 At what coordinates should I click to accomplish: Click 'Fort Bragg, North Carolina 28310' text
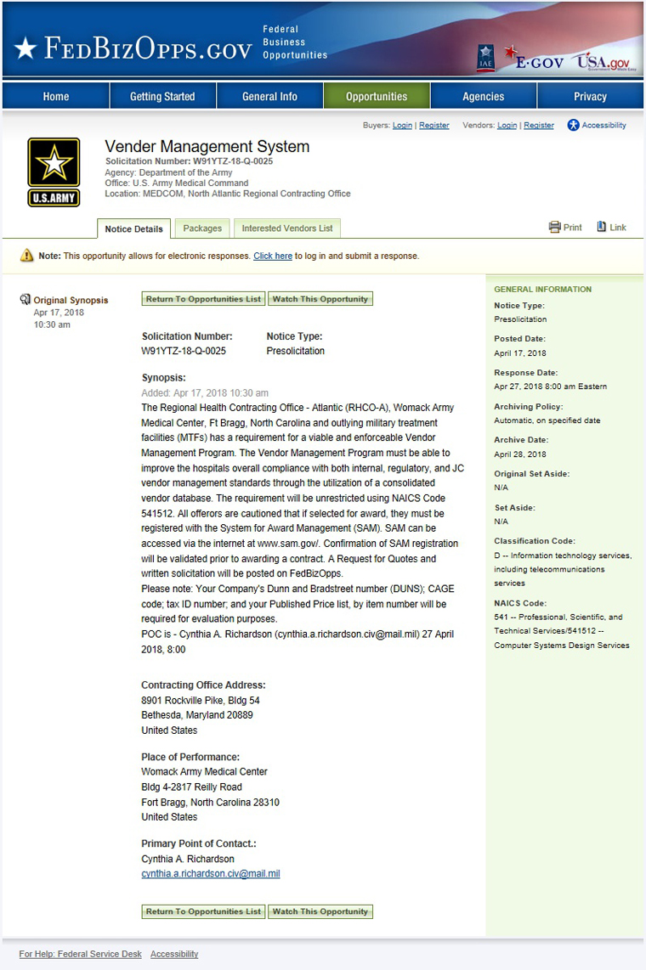point(211,803)
